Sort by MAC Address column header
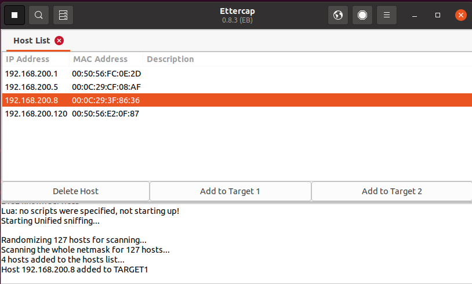 100,59
